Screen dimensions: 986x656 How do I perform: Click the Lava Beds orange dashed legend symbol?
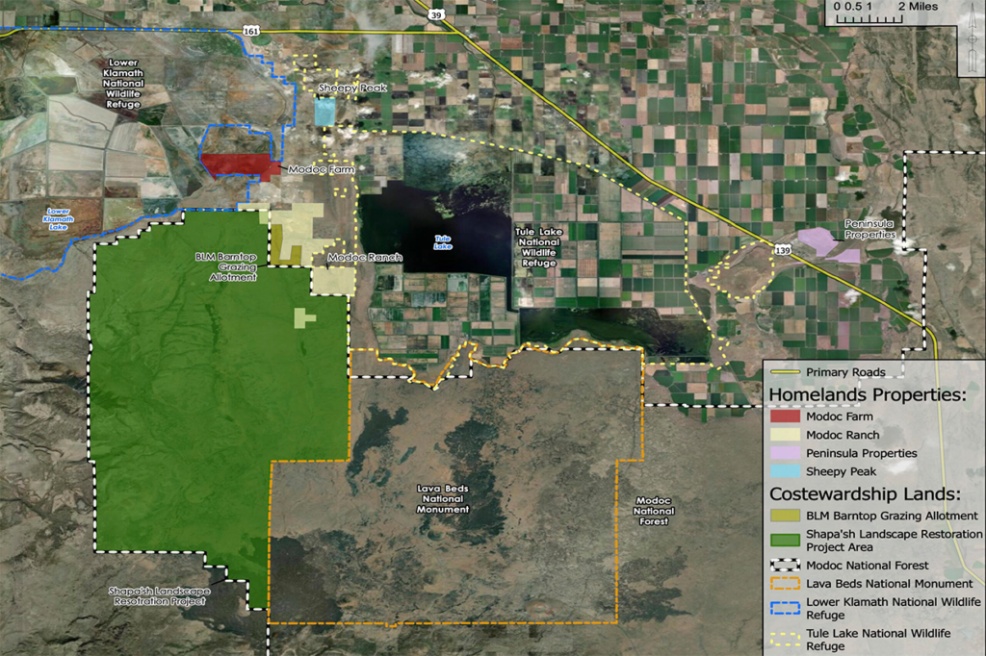point(785,583)
